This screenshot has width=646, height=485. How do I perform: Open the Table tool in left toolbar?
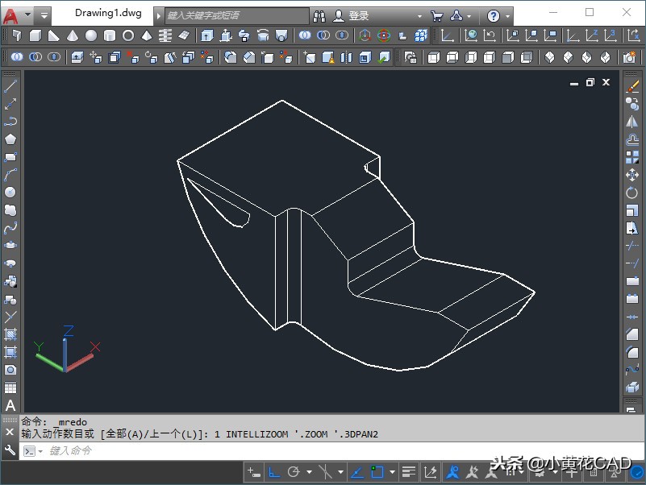point(10,388)
